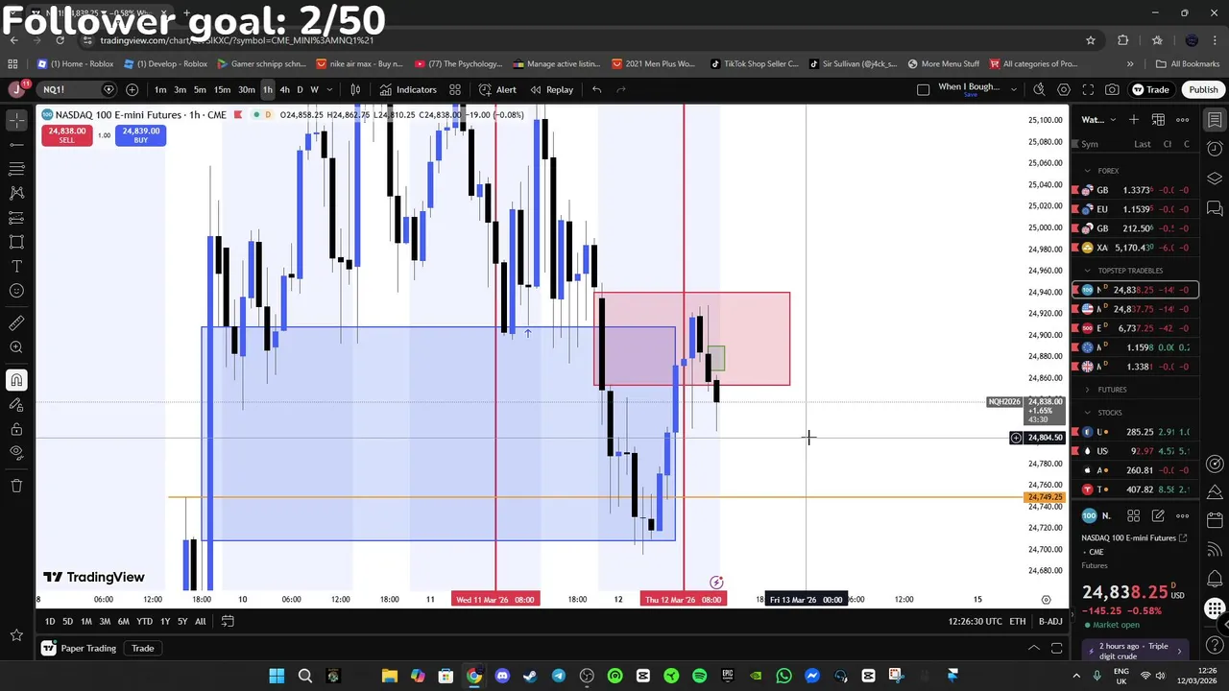Add a symbol to compare with plus icon

point(132,89)
